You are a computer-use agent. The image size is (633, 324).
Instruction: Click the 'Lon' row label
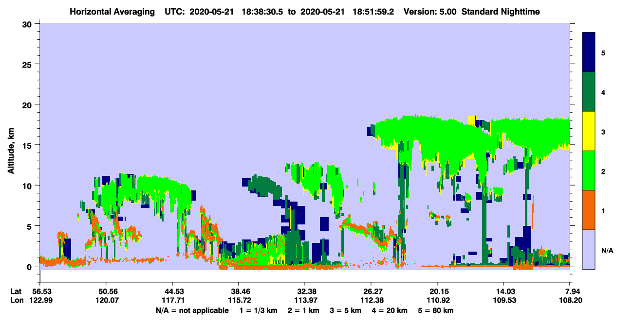click(17, 300)
